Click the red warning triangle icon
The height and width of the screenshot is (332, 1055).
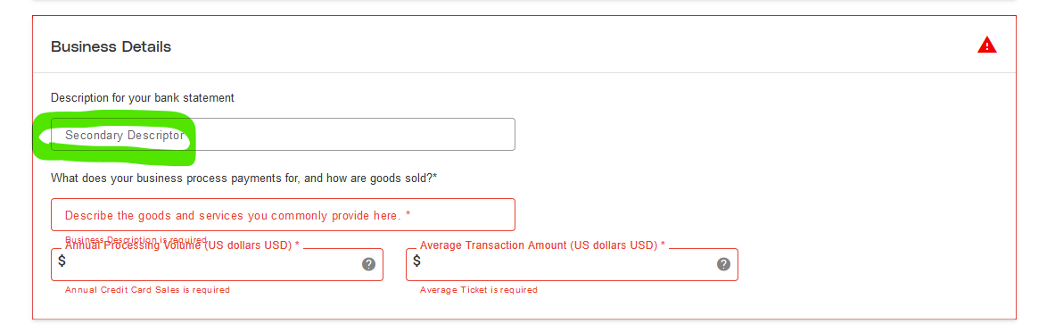pos(986,46)
